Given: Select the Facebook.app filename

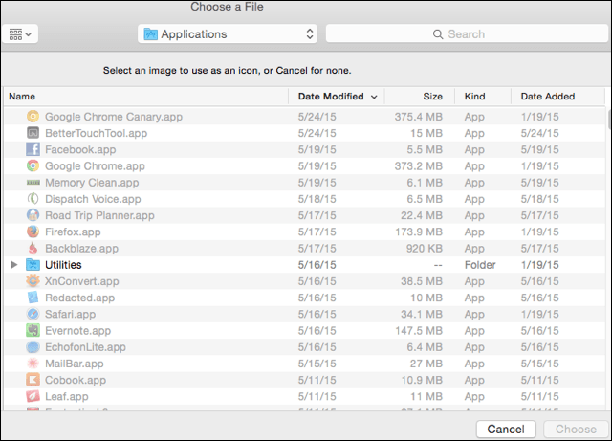Looking at the screenshot, I should (80, 149).
